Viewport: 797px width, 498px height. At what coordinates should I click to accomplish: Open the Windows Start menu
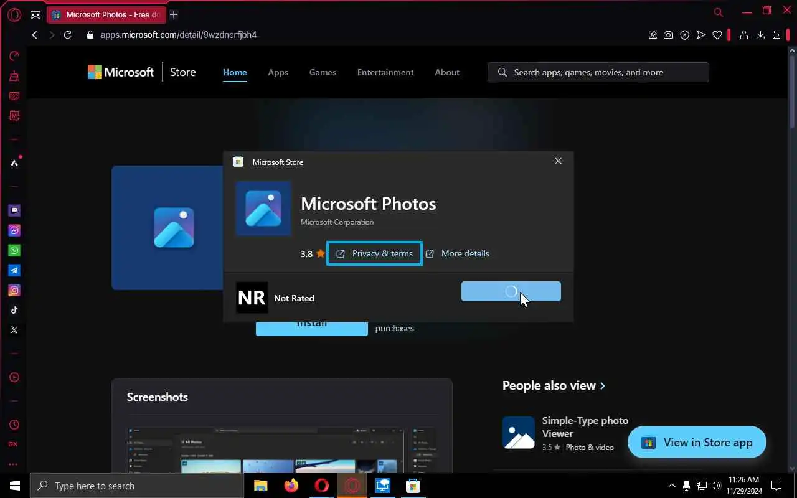14,486
